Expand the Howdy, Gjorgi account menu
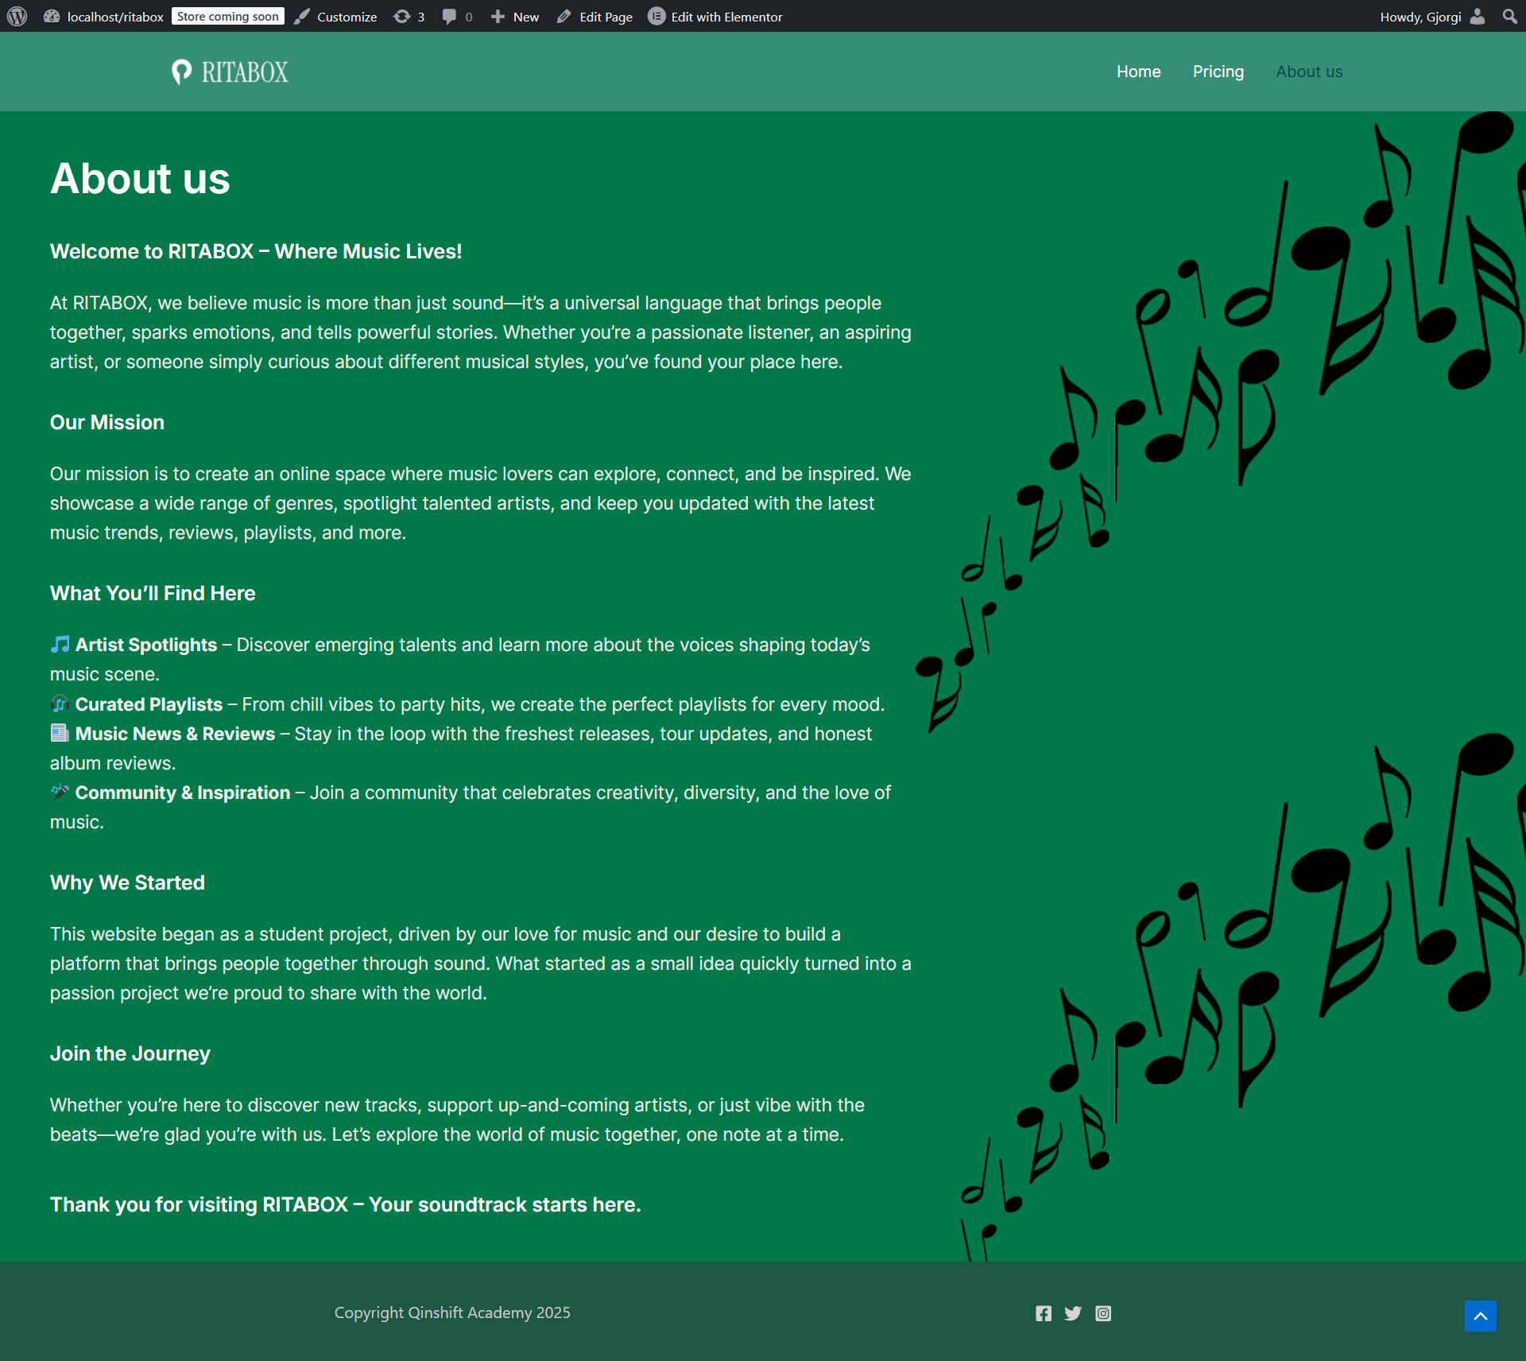 [1419, 17]
